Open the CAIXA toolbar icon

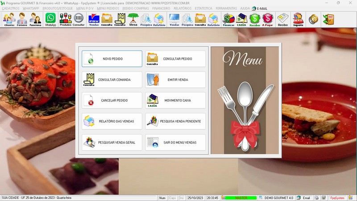241,20
